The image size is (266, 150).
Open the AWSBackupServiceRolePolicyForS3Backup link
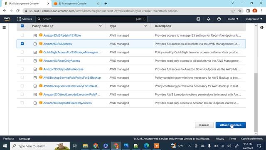click(72, 77)
